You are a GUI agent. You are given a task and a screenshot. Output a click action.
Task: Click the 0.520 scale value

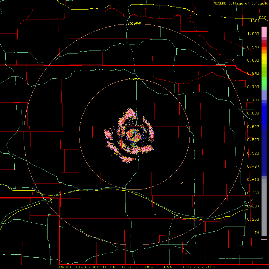point(253,153)
